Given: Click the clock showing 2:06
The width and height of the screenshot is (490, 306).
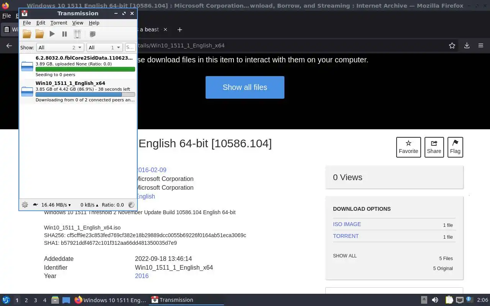Looking at the screenshot, I should 482,300.
